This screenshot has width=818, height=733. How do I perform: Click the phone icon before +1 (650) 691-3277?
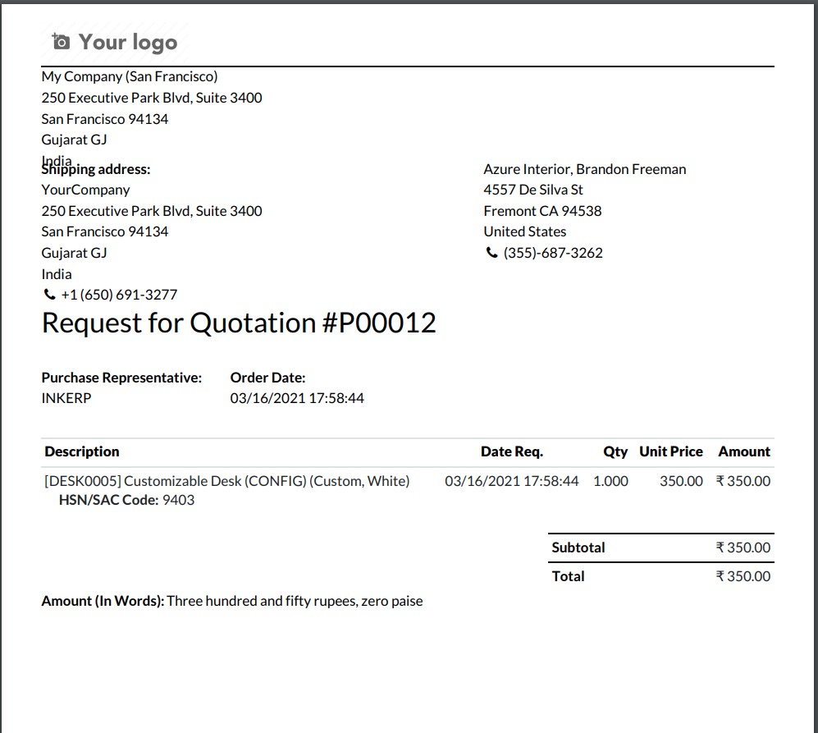[49, 295]
